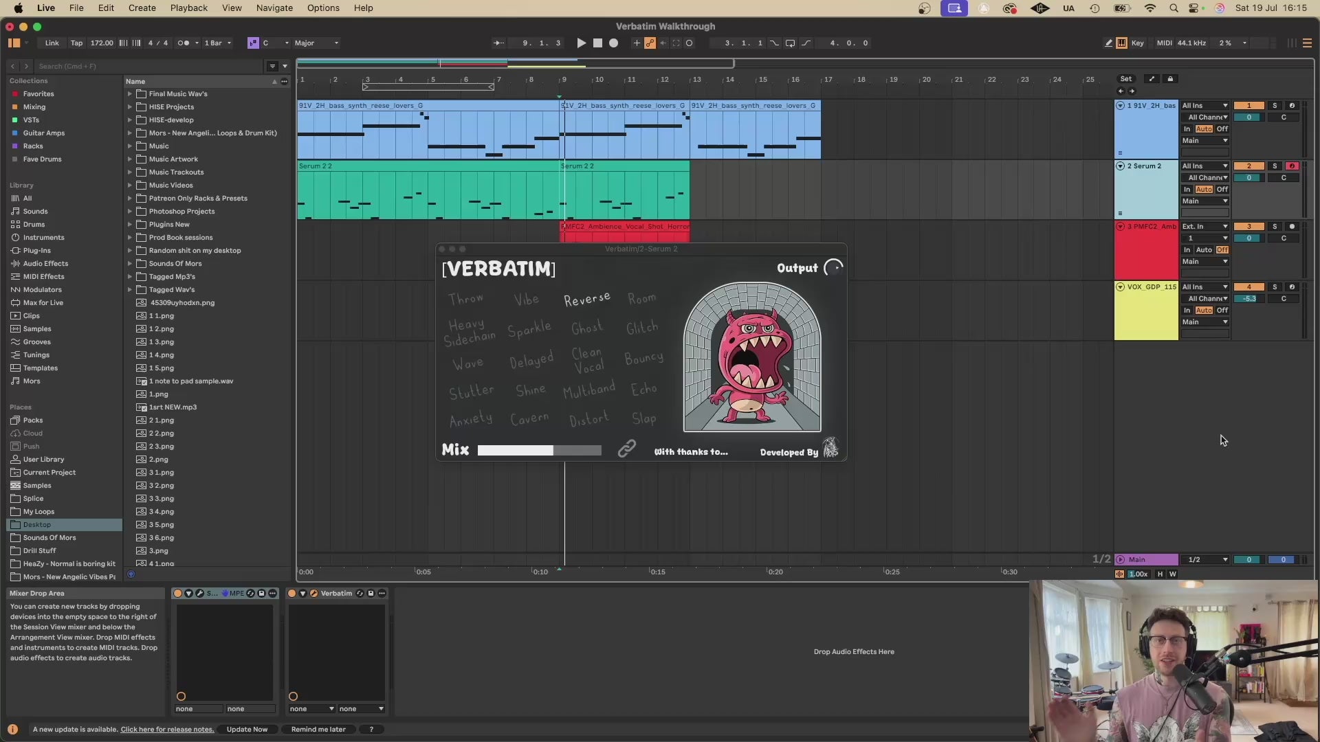1320x742 pixels.
Task: Toggle the Automation Arm button
Action: (650, 43)
